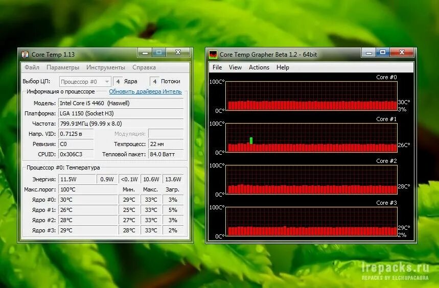This screenshot has width=439, height=288.
Task: Click Ядро #0 minimum temperature 29°C
Action: click(x=129, y=200)
